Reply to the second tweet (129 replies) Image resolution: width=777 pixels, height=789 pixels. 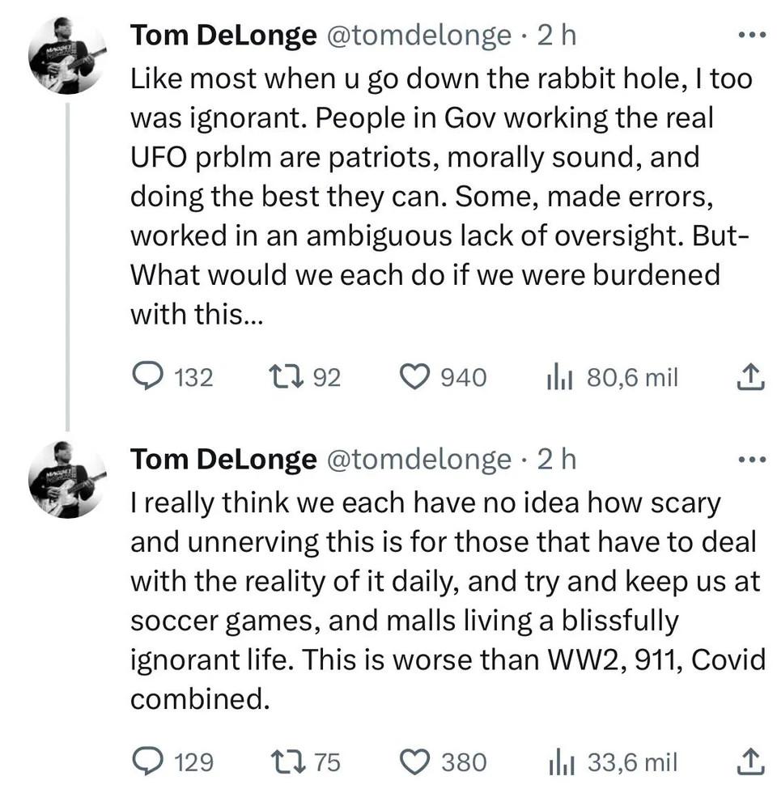[147, 761]
